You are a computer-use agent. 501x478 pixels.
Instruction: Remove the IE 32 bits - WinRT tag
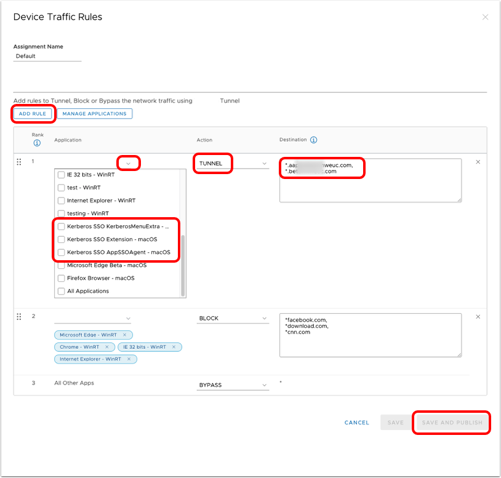click(174, 347)
